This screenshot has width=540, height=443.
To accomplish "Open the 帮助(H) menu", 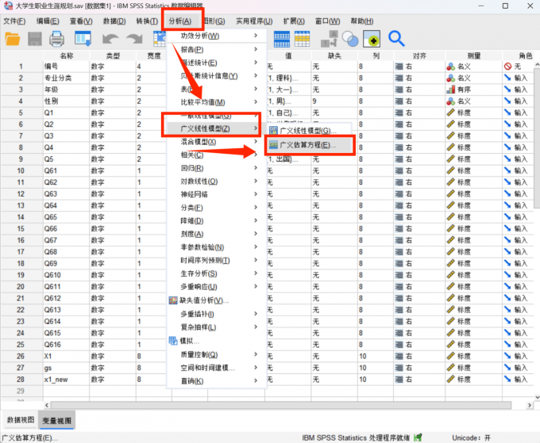I will click(x=362, y=21).
